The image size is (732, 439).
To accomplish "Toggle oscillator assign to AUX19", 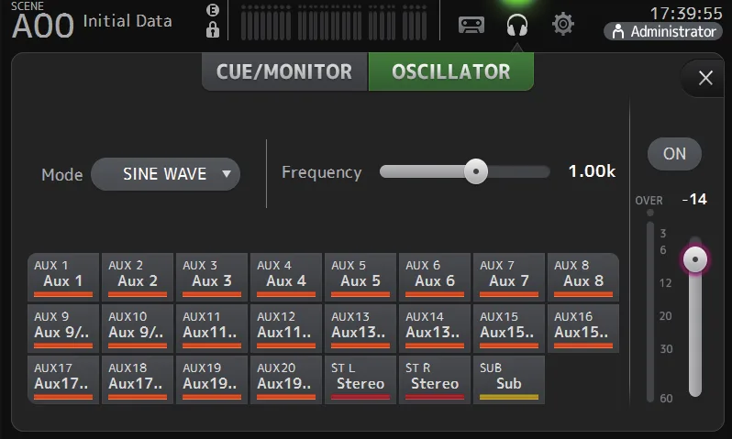I will pos(212,379).
